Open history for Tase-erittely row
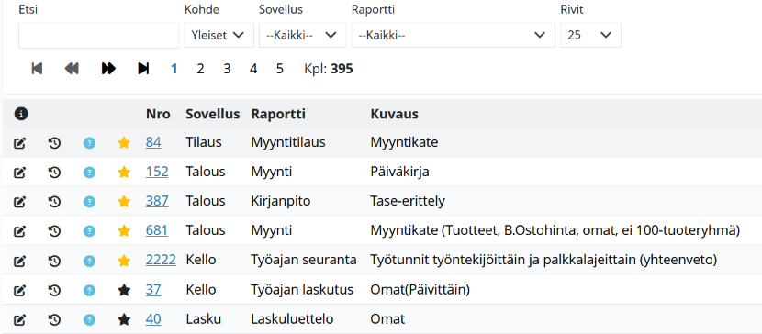 pos(54,202)
